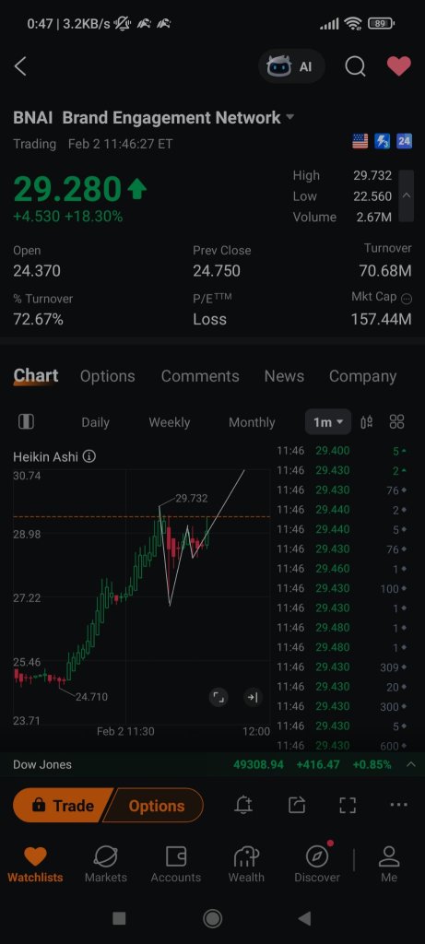Open the Mkt Cap info icon
Viewport: 425px width, 944px height.
pyautogui.click(x=407, y=298)
